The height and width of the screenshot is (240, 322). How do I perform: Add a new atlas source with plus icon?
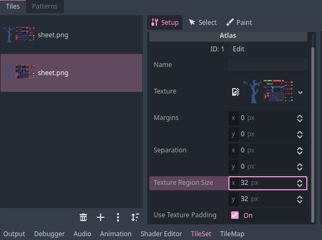(101, 217)
